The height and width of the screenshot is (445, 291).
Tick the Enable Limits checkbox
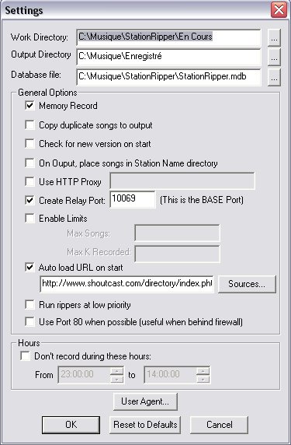tap(29, 219)
